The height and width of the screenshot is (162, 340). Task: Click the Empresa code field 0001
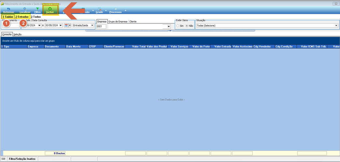(x=101, y=26)
